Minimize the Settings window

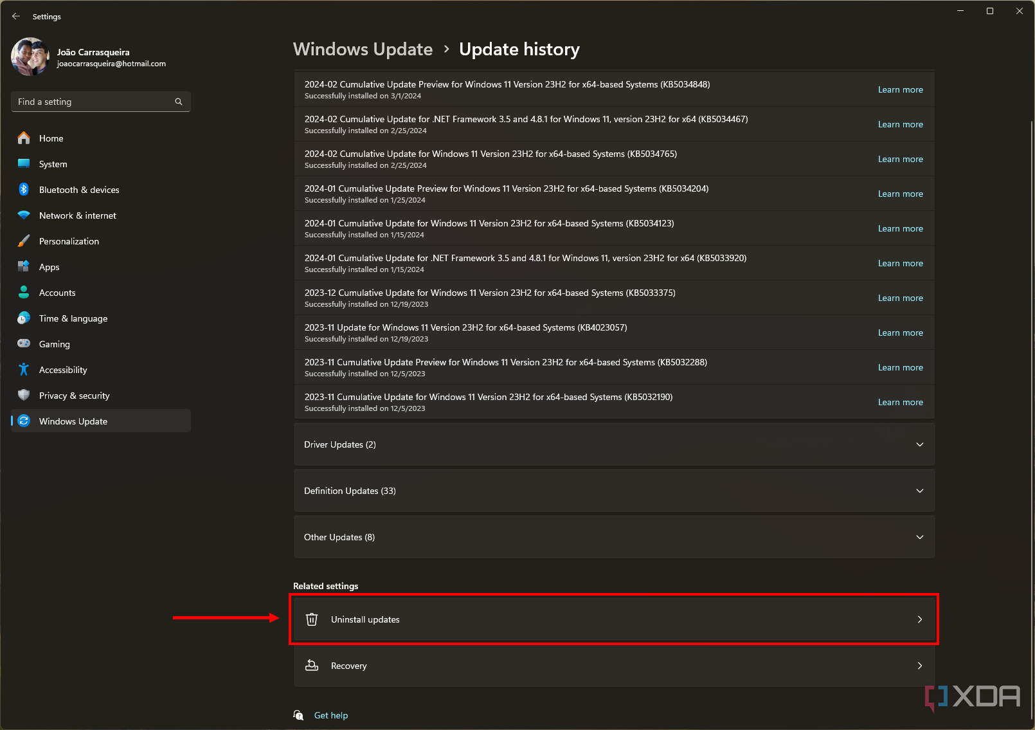pos(960,11)
